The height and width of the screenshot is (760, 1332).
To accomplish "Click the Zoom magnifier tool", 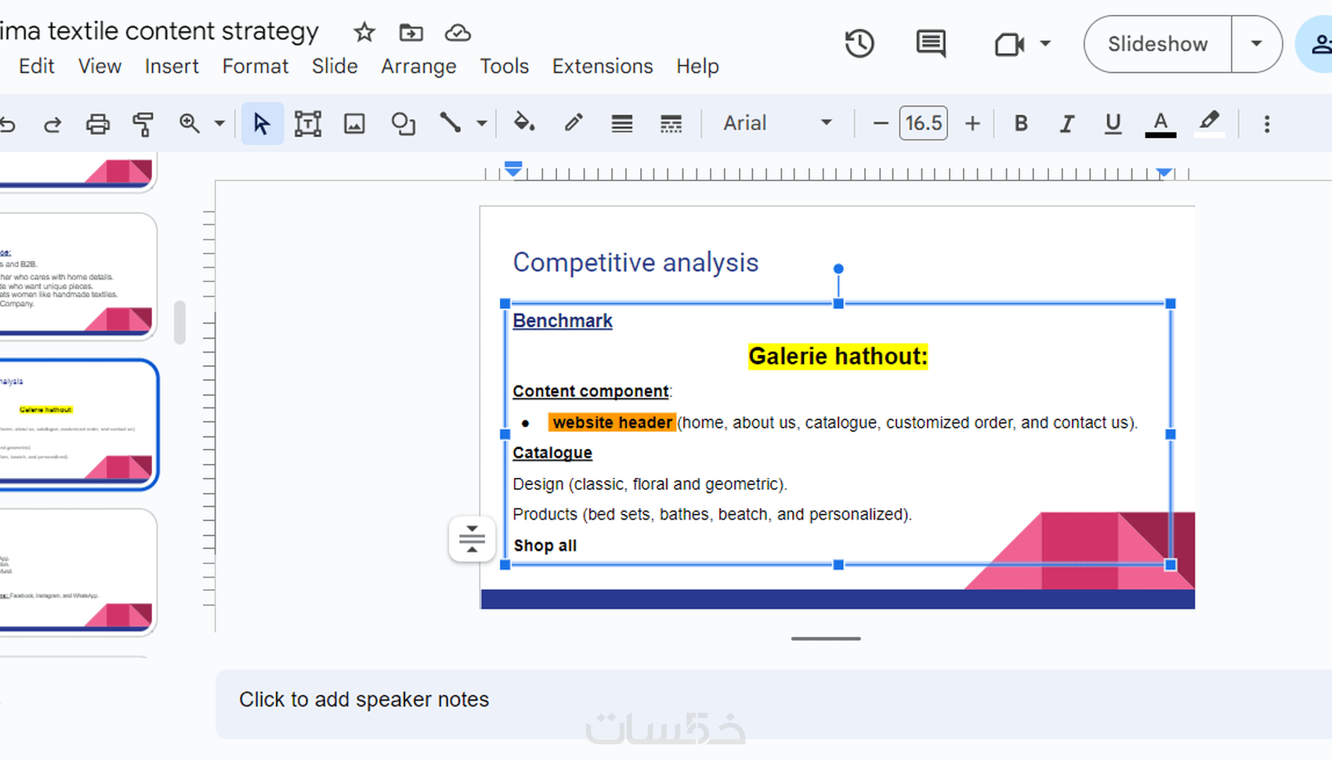I will tap(189, 123).
